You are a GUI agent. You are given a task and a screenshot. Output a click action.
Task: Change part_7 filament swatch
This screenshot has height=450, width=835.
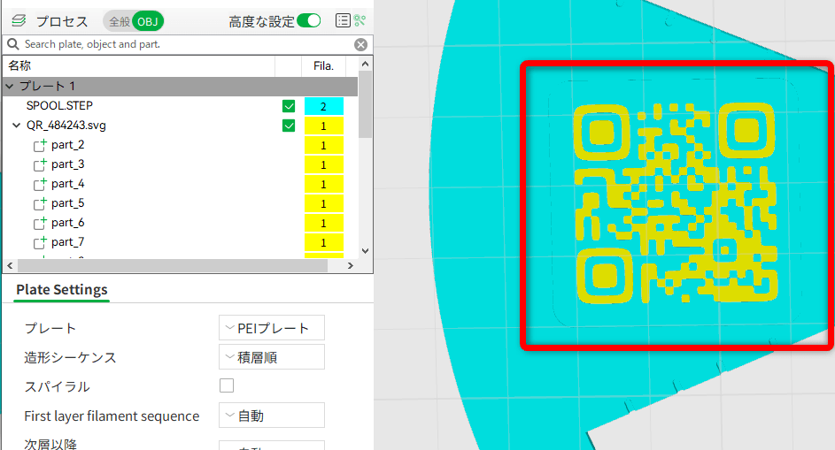(324, 242)
